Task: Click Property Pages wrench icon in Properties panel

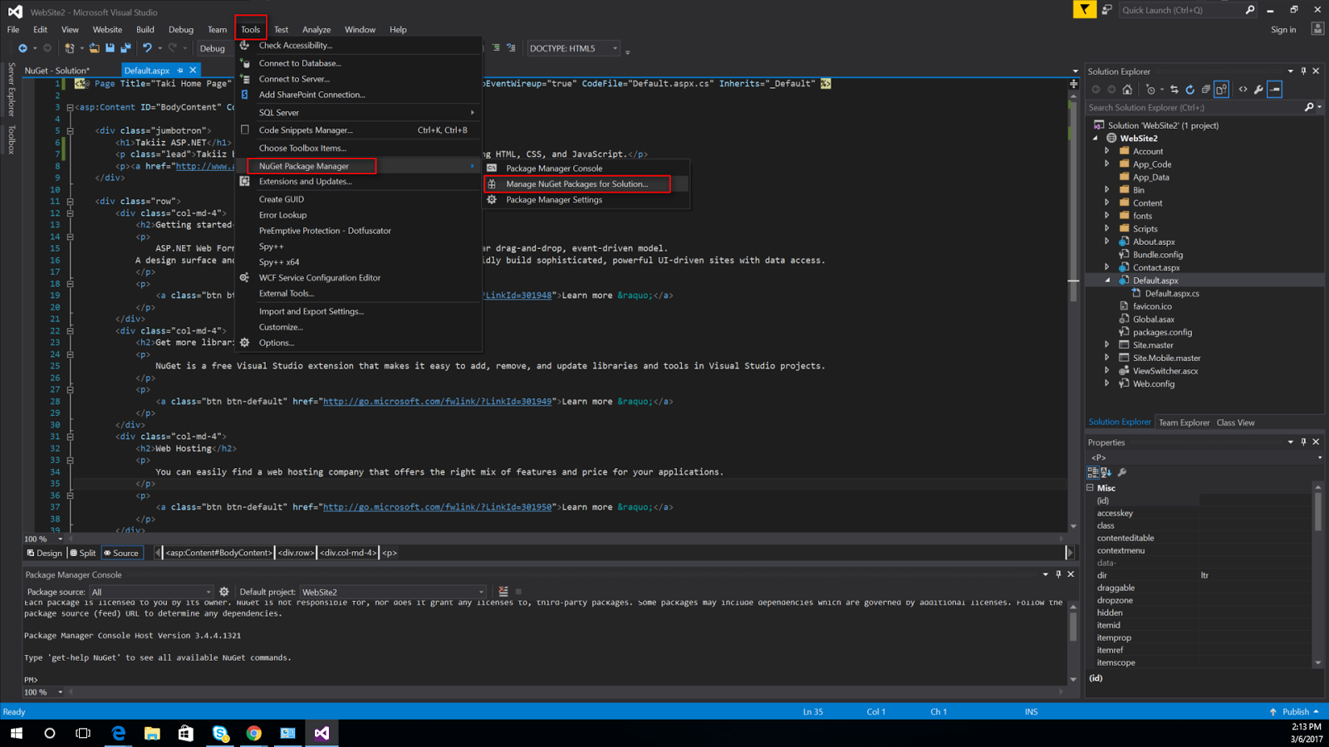Action: point(1122,472)
